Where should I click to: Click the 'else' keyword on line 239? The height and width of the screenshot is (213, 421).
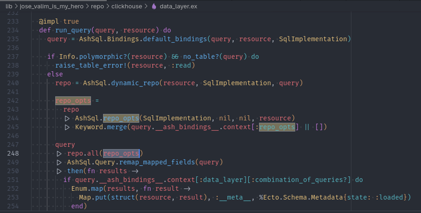55,74
